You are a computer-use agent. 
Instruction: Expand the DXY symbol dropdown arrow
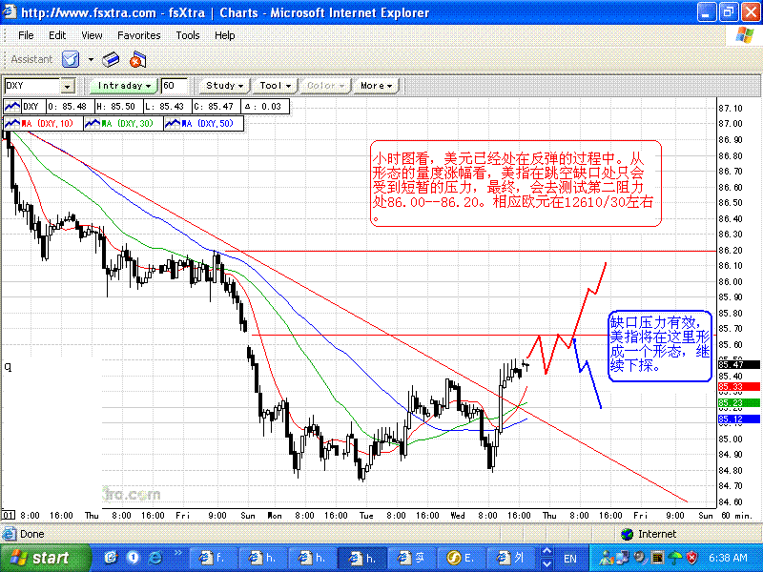tap(67, 87)
